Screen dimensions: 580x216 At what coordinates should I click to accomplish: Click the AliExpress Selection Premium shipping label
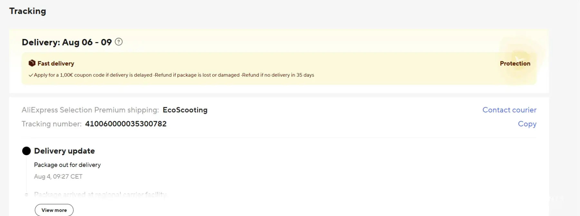pyautogui.click(x=90, y=110)
